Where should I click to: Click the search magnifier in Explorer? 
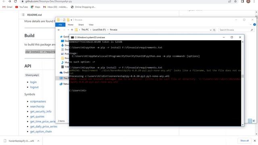click(252, 30)
